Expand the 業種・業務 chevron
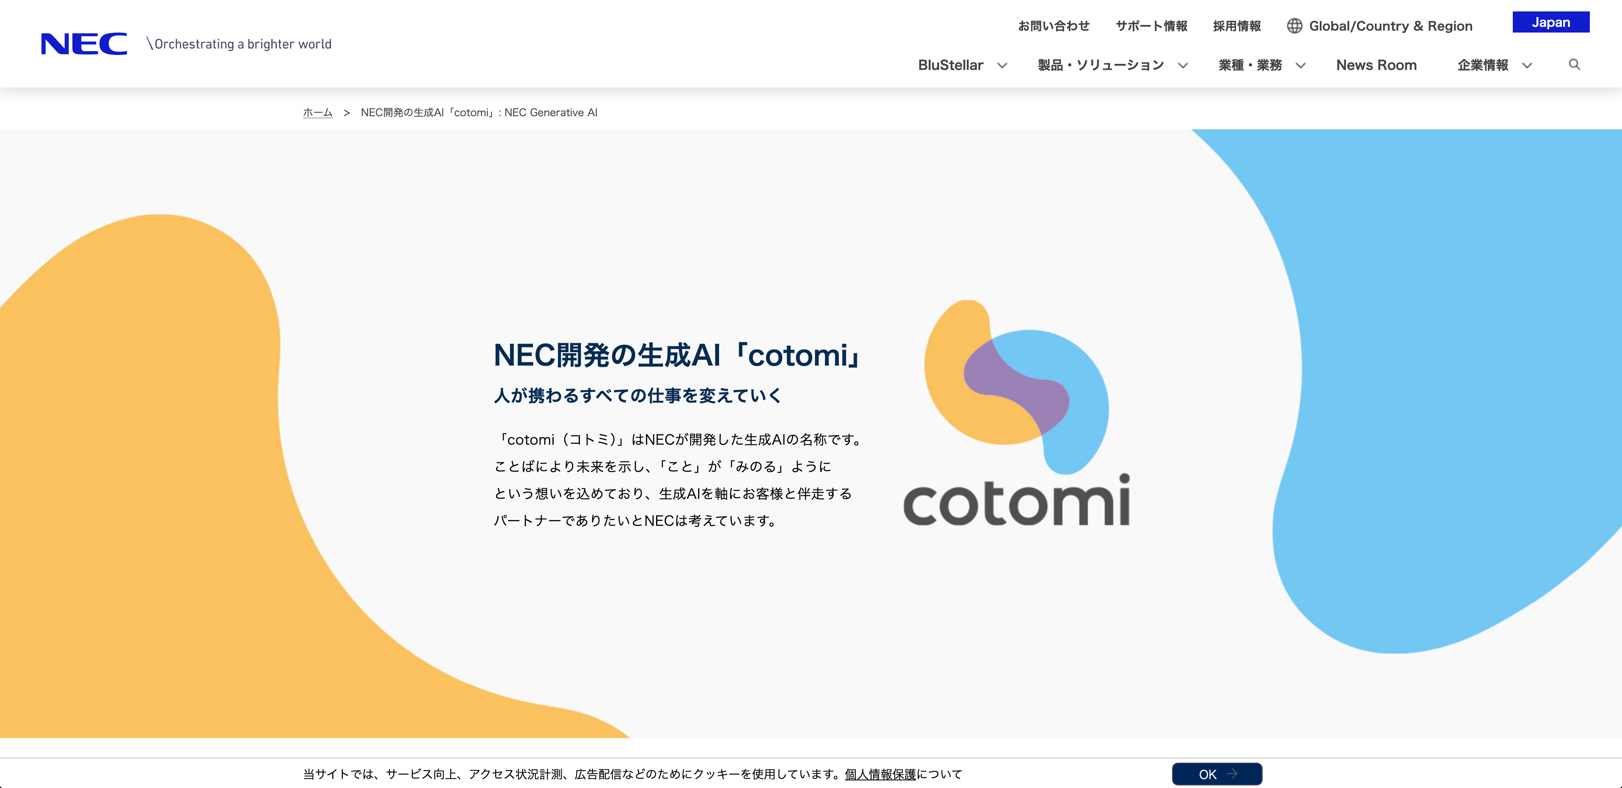 pyautogui.click(x=1301, y=66)
